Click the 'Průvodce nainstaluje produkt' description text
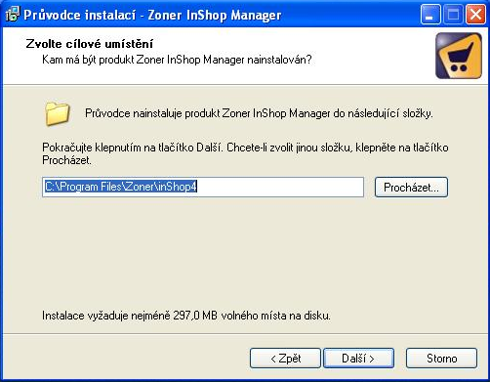 [259, 113]
